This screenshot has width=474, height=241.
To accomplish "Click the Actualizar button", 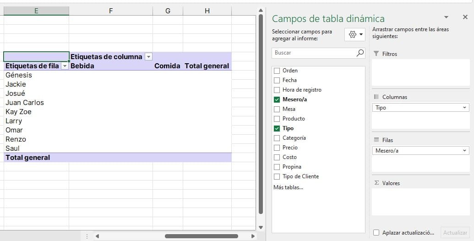I will [455, 233].
